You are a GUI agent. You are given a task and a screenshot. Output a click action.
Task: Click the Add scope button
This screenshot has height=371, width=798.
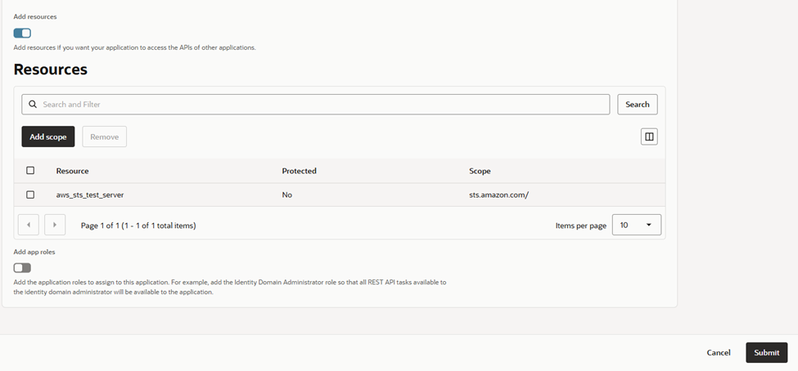pyautogui.click(x=48, y=136)
